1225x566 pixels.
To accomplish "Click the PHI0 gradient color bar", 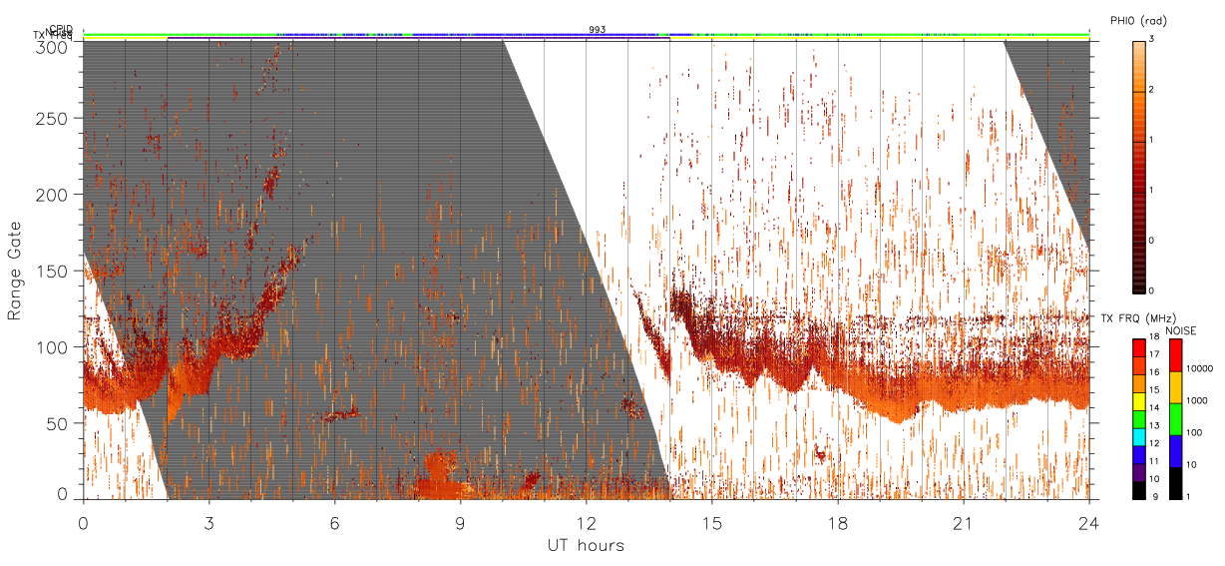I will 1138,168.
